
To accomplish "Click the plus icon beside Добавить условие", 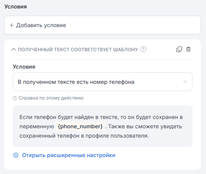I will pos(11,25).
